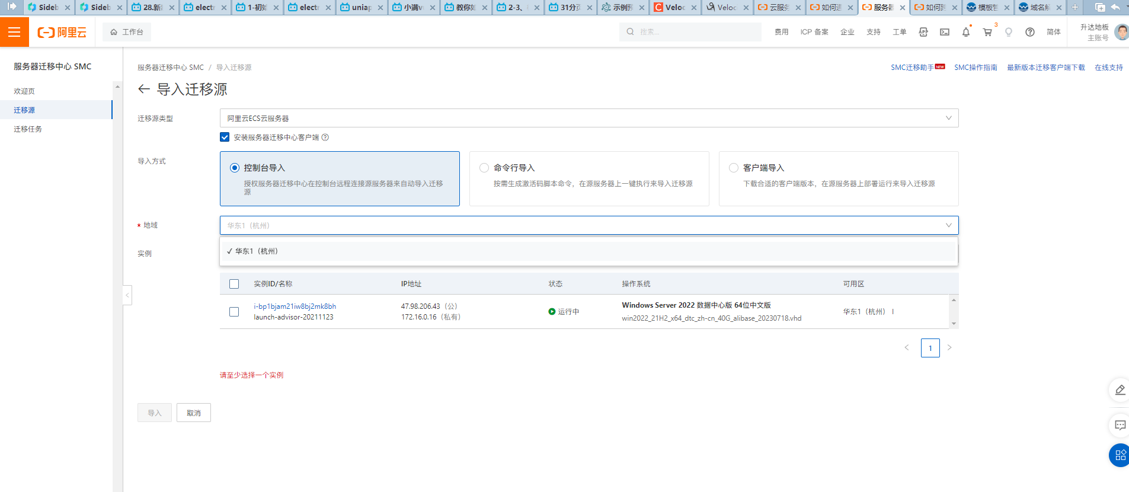Select the 客户端导入 radio option
The image size is (1129, 492).
[734, 168]
